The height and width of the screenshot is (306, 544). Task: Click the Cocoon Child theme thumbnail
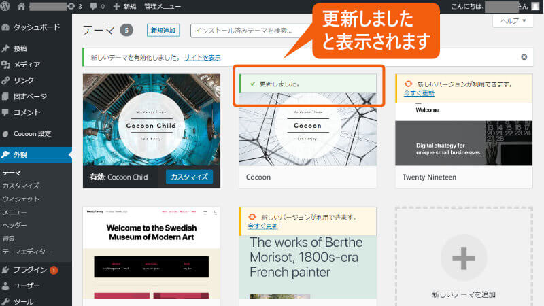[x=152, y=120]
